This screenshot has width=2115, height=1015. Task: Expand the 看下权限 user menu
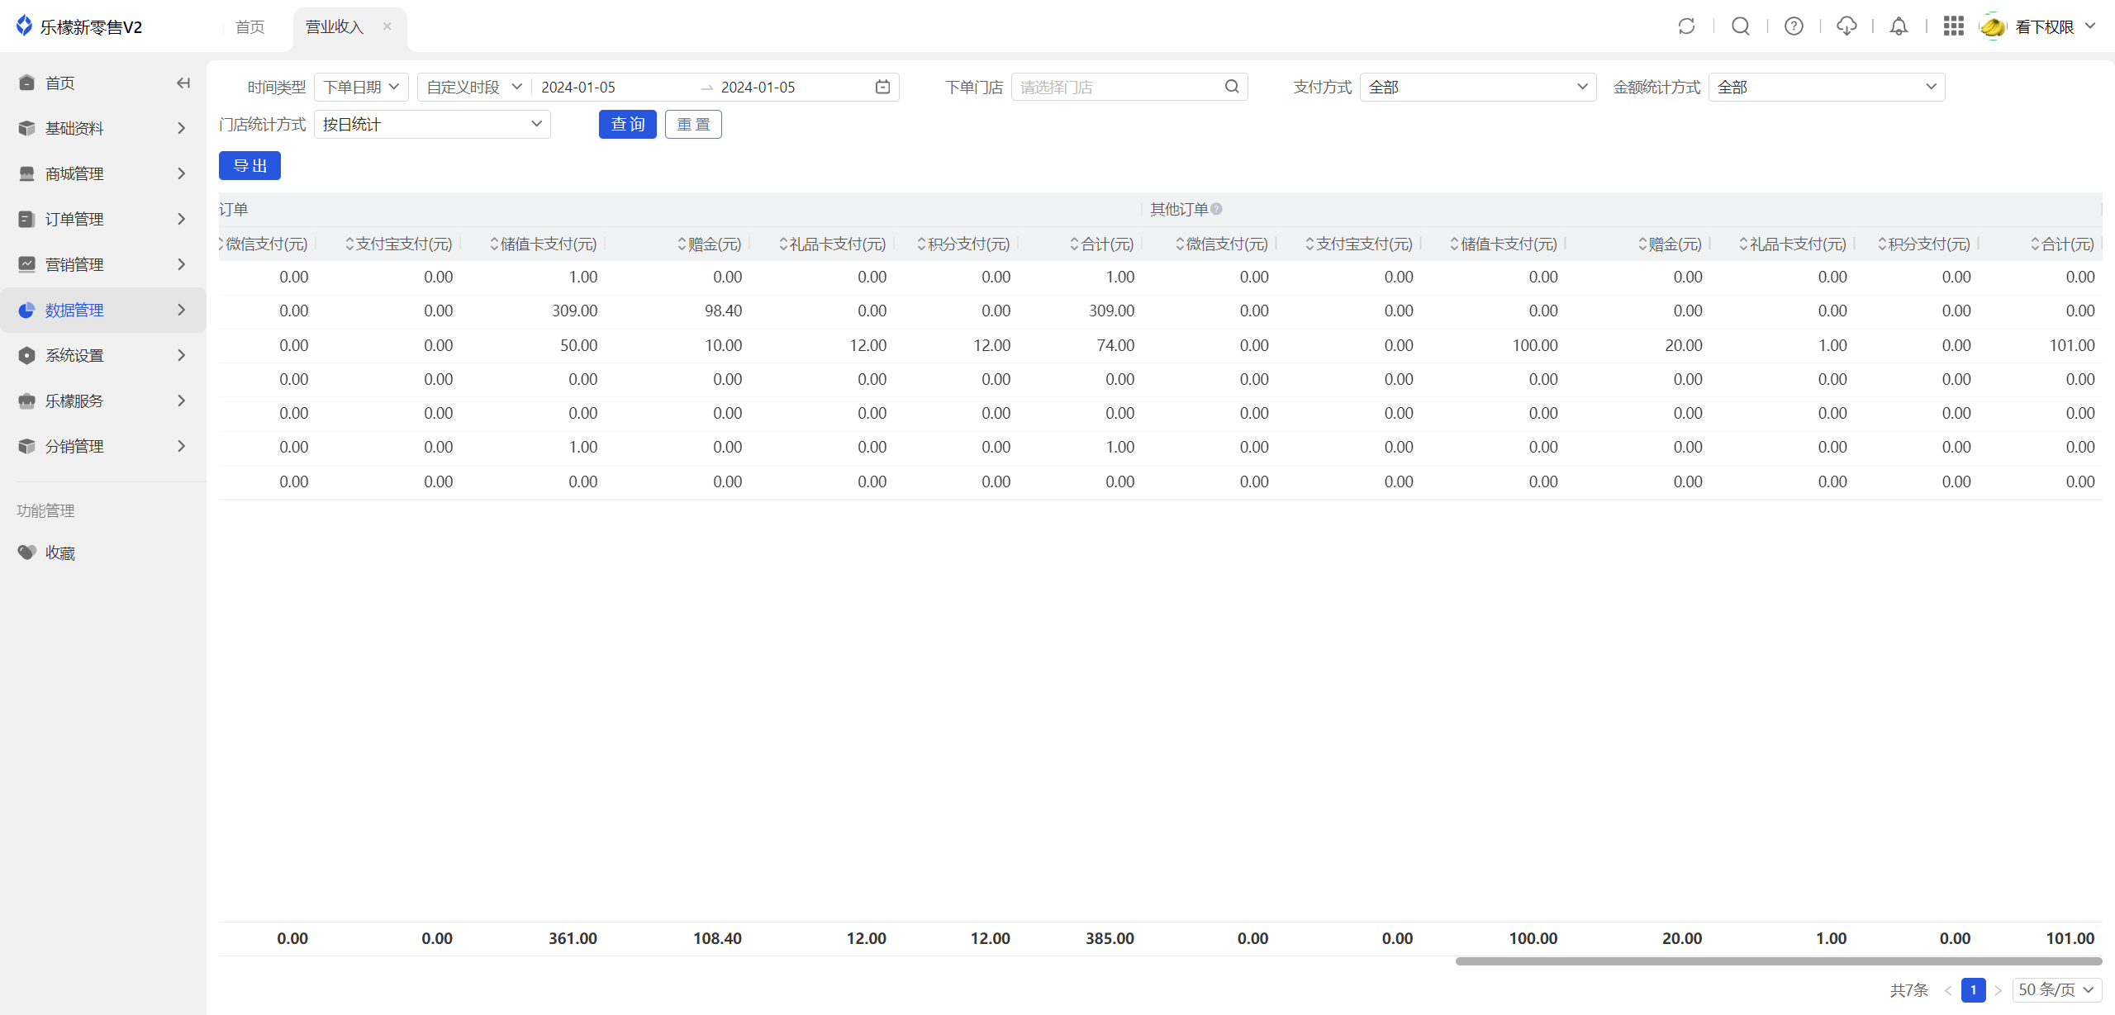point(2091,26)
